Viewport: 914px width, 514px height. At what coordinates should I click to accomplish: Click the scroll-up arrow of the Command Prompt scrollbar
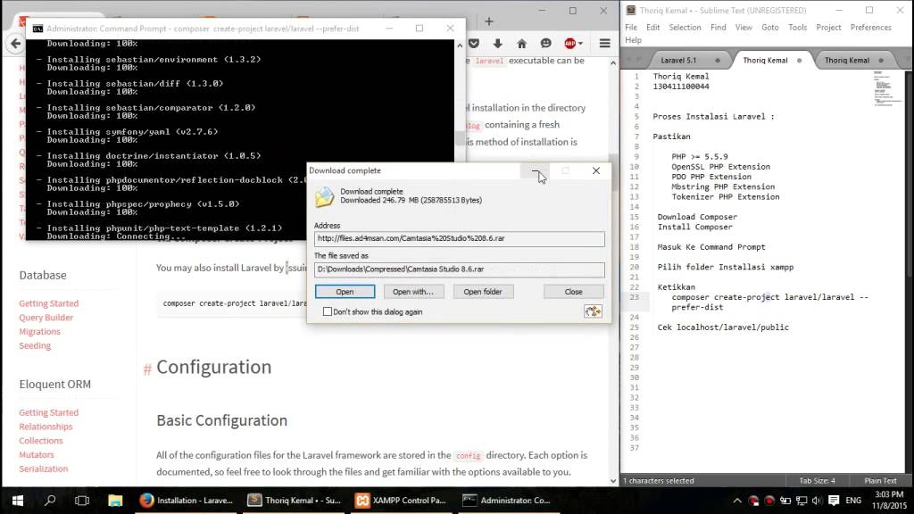click(x=460, y=46)
